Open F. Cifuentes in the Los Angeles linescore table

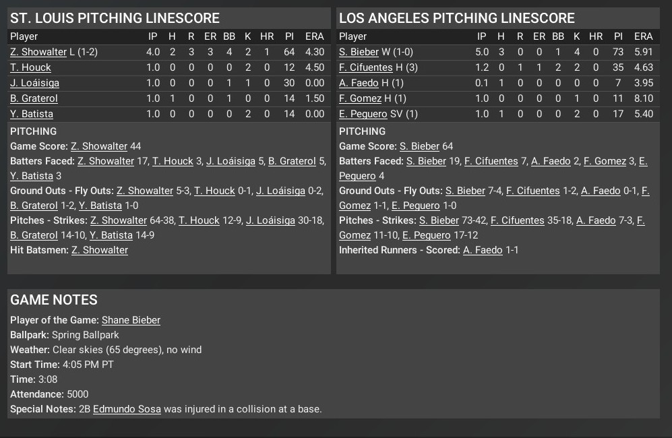pyautogui.click(x=365, y=67)
